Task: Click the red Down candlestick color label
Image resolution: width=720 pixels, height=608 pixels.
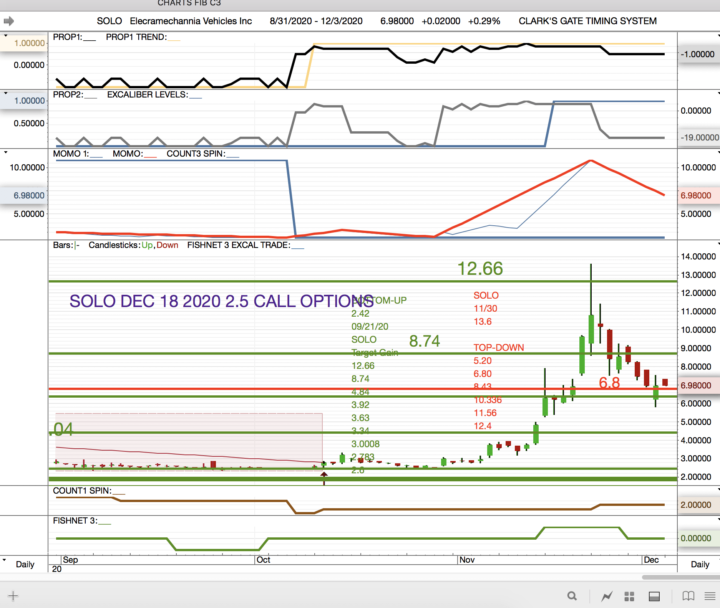Action: [167, 245]
